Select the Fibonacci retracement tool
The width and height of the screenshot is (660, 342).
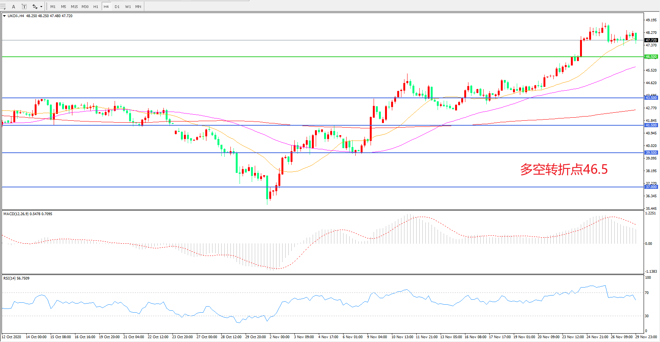(3, 6)
